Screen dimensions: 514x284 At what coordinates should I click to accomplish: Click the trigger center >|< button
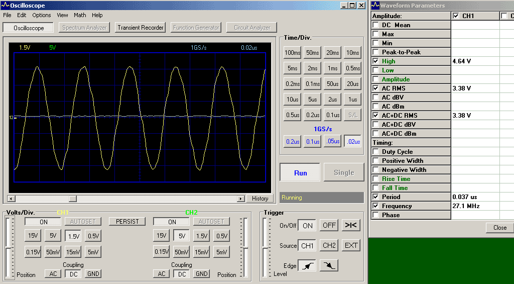pyautogui.click(x=351, y=225)
